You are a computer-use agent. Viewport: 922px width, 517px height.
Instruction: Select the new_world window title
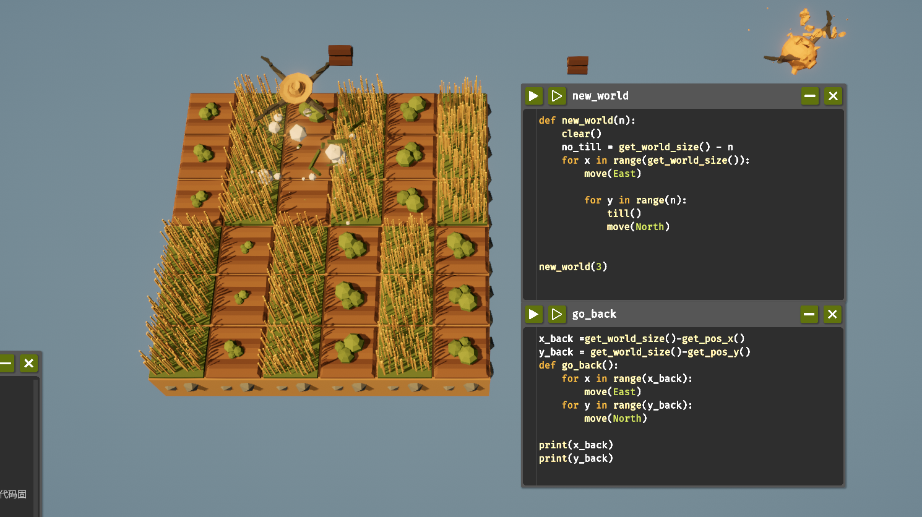pos(600,96)
